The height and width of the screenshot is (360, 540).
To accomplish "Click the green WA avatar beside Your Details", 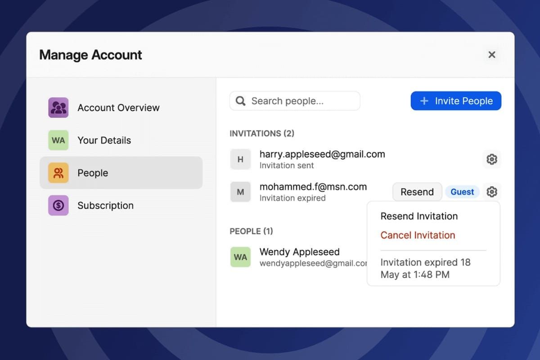I will tap(58, 140).
